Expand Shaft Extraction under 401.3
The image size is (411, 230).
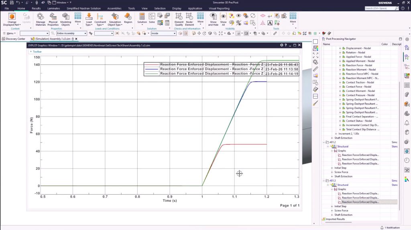[x=332, y=215]
